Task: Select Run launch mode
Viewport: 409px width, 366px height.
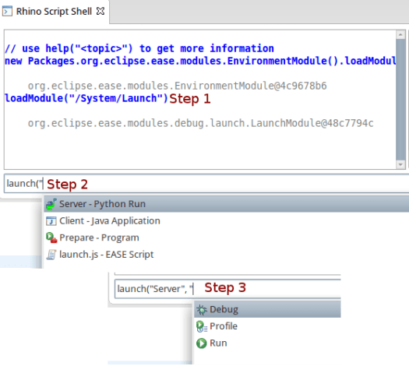Action: [x=267, y=343]
